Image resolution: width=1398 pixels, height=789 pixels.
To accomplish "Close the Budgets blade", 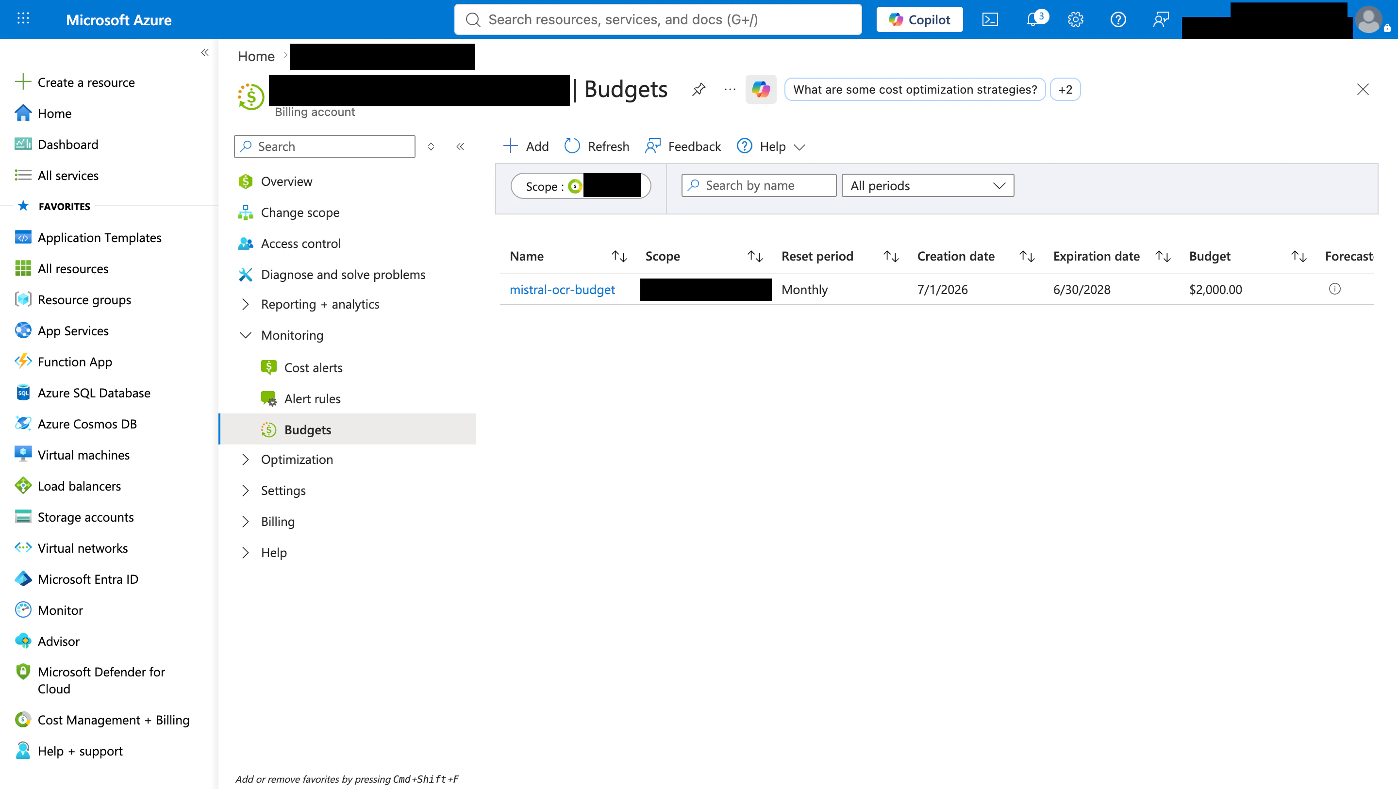I will (1363, 90).
